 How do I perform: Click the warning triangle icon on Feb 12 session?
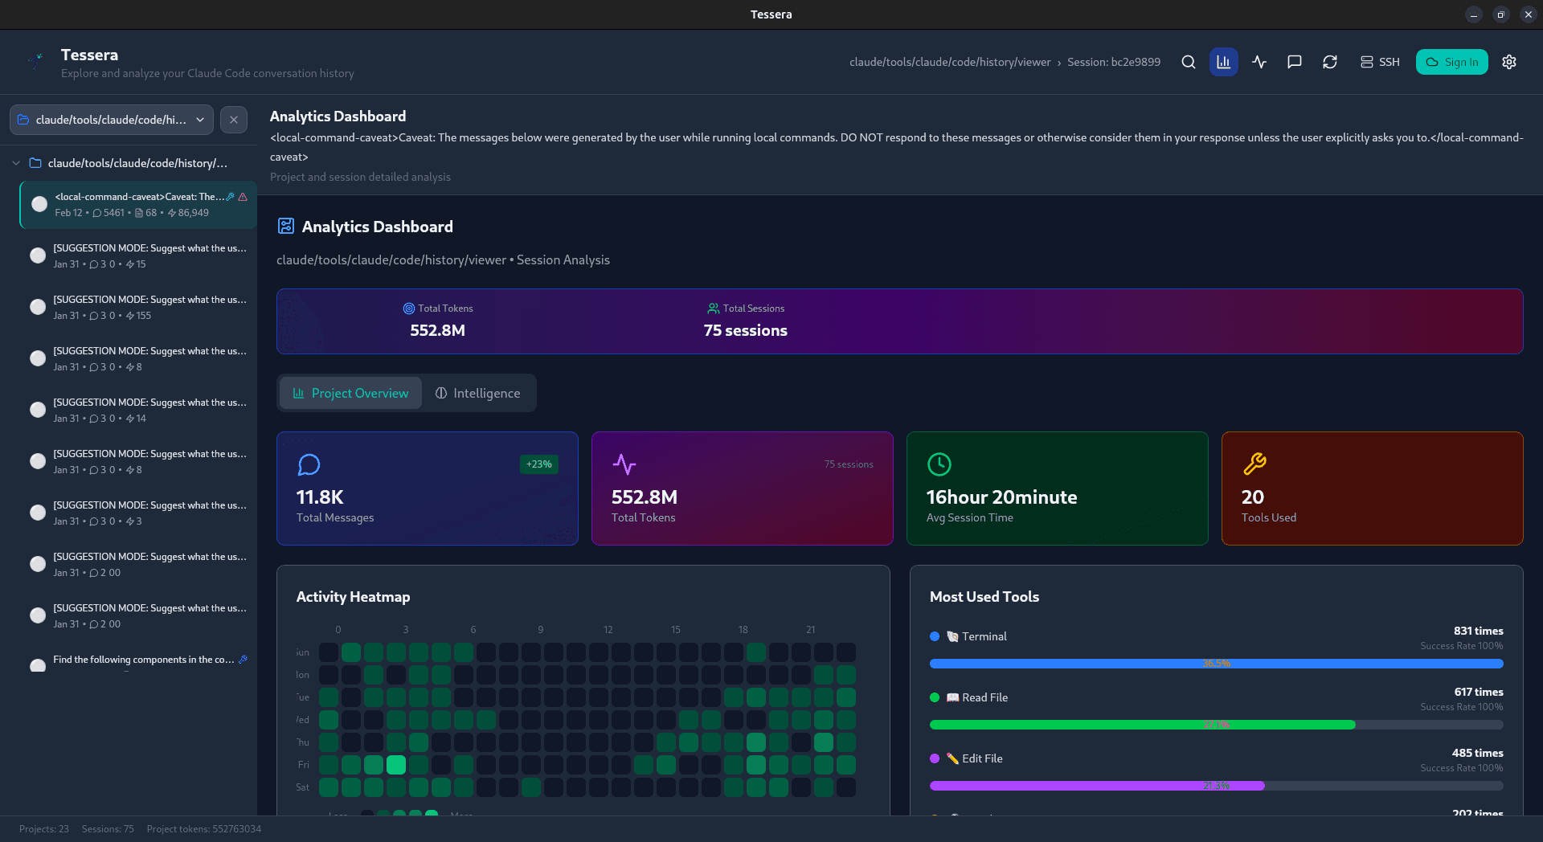pyautogui.click(x=243, y=197)
